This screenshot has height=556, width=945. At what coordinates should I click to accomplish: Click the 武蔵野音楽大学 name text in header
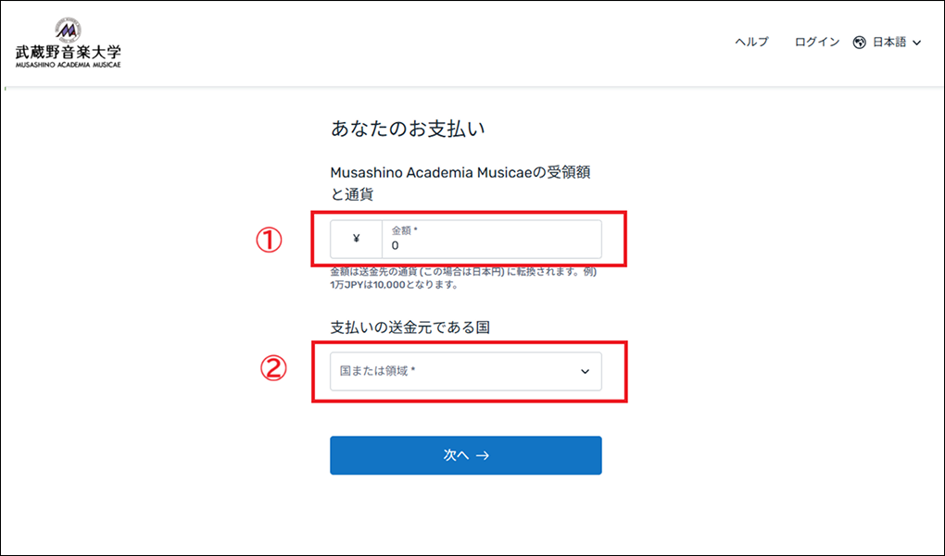coord(68,52)
